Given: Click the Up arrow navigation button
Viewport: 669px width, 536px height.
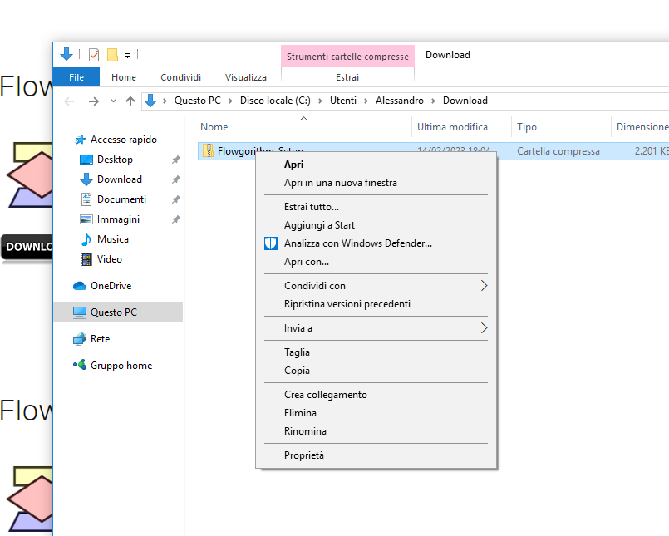Looking at the screenshot, I should click(130, 101).
